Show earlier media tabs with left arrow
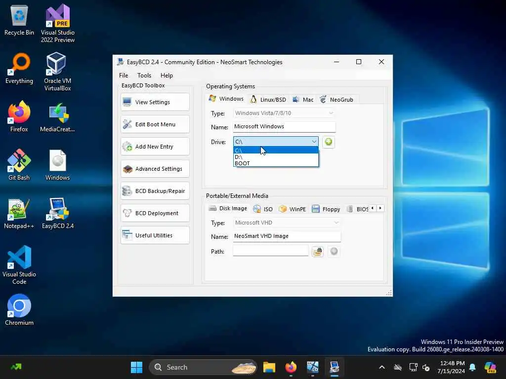This screenshot has height=379, width=506. 373,208
